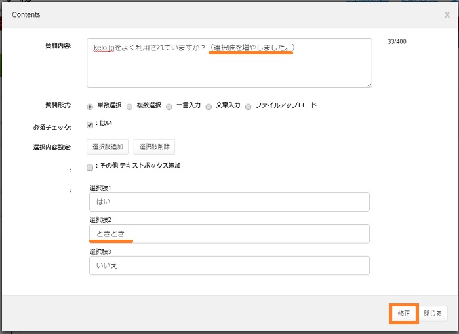Image resolution: width=459 pixels, height=334 pixels.
Task: Dismiss the dialog using 閉じる button
Action: 433,314
